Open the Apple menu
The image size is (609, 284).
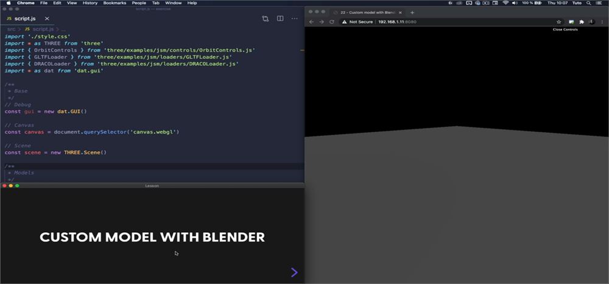(9, 2)
